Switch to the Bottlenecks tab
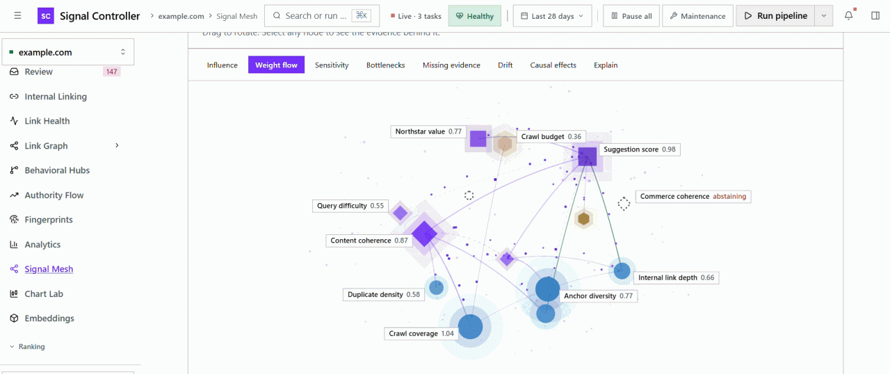890x374 pixels. pyautogui.click(x=386, y=65)
